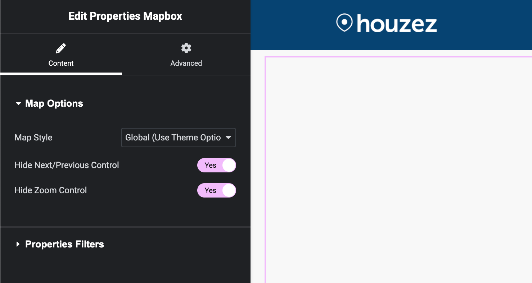Open the Map Style dropdown

[178, 138]
